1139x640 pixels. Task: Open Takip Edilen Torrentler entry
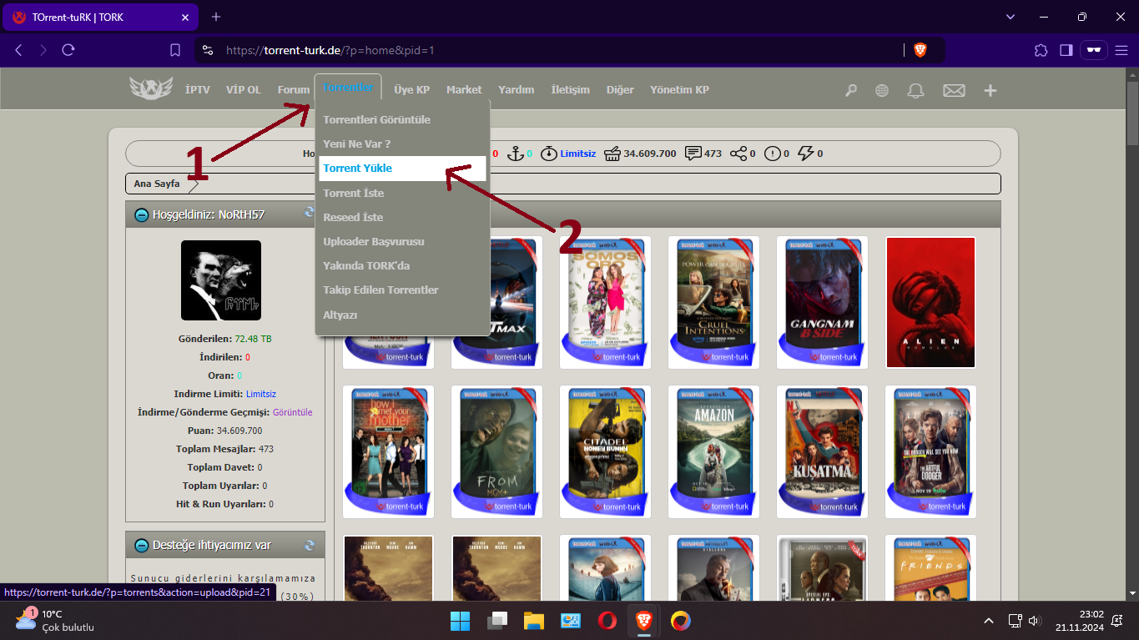click(x=381, y=290)
